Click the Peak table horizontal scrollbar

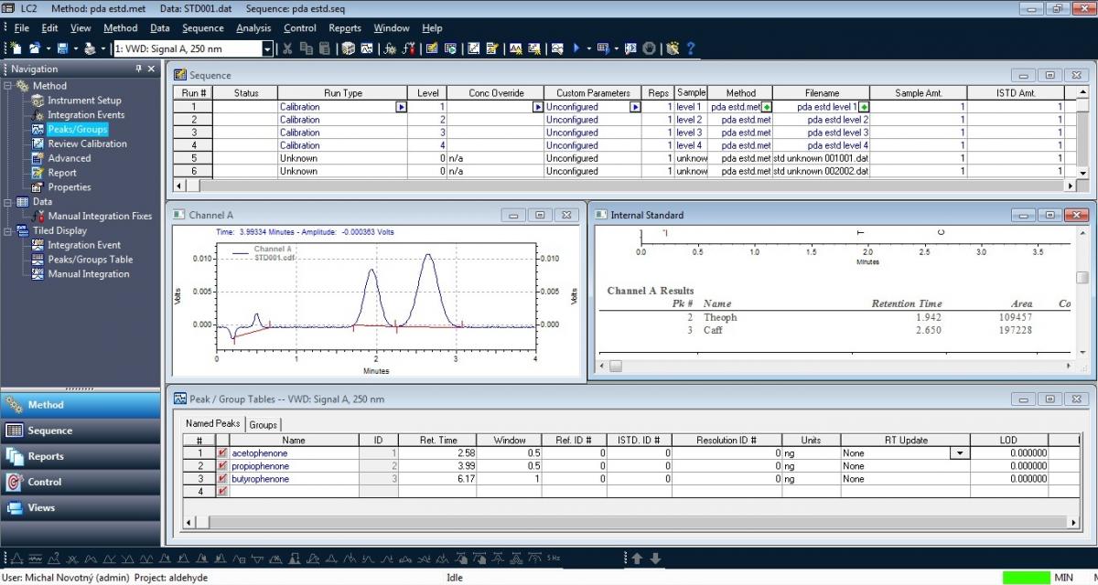630,523
